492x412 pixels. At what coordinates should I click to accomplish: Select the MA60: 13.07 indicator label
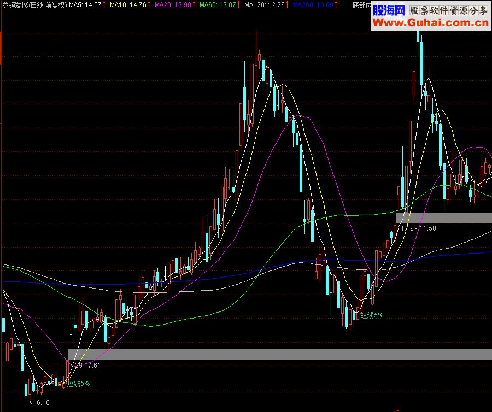pos(218,5)
